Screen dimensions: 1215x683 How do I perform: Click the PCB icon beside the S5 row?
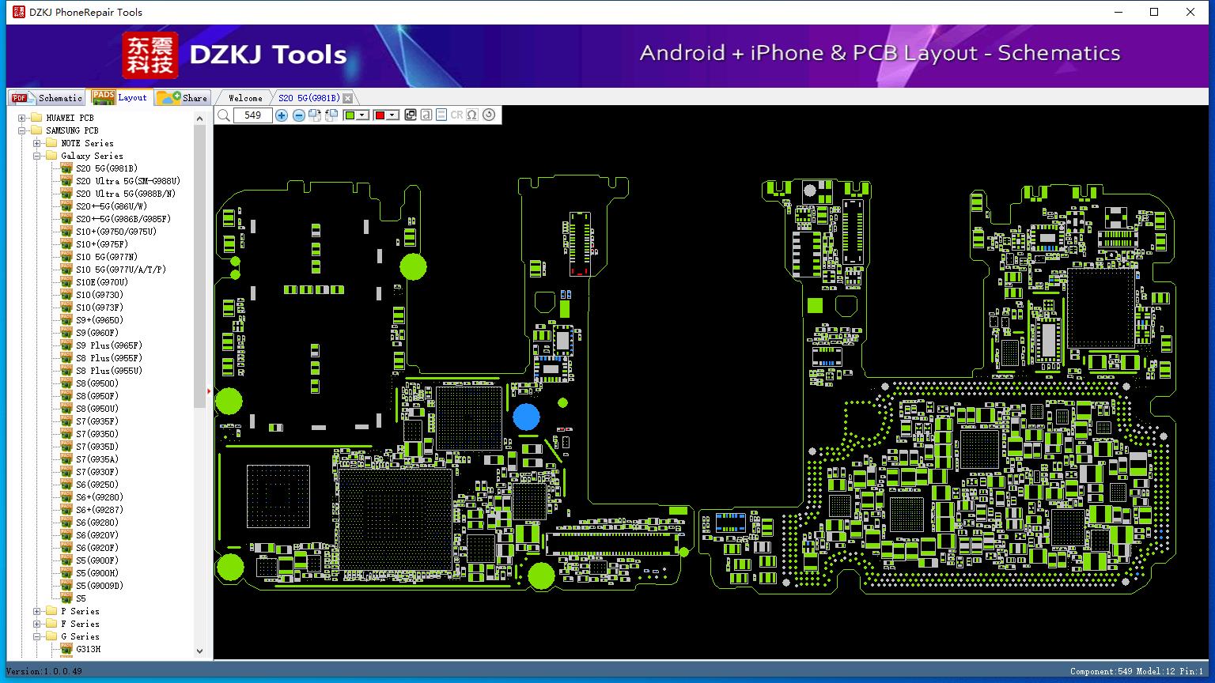pyautogui.click(x=66, y=598)
